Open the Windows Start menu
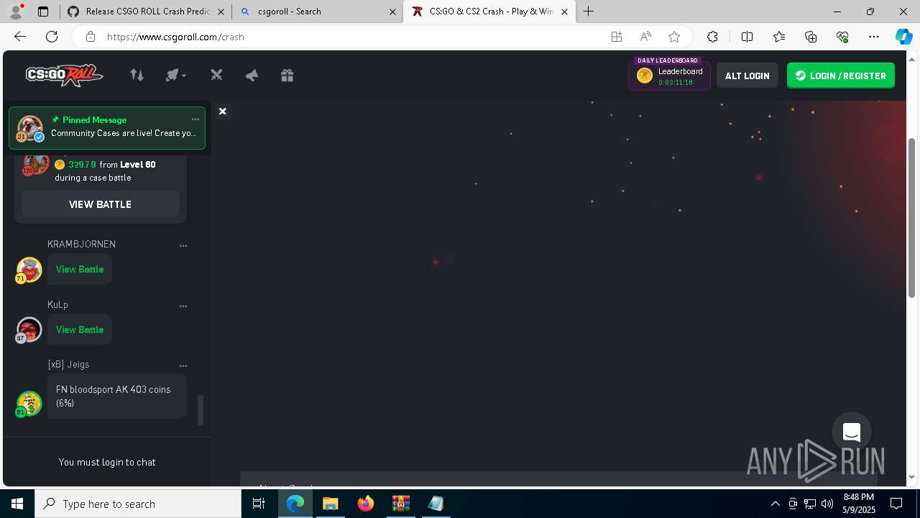The width and height of the screenshot is (920, 518). (x=17, y=504)
